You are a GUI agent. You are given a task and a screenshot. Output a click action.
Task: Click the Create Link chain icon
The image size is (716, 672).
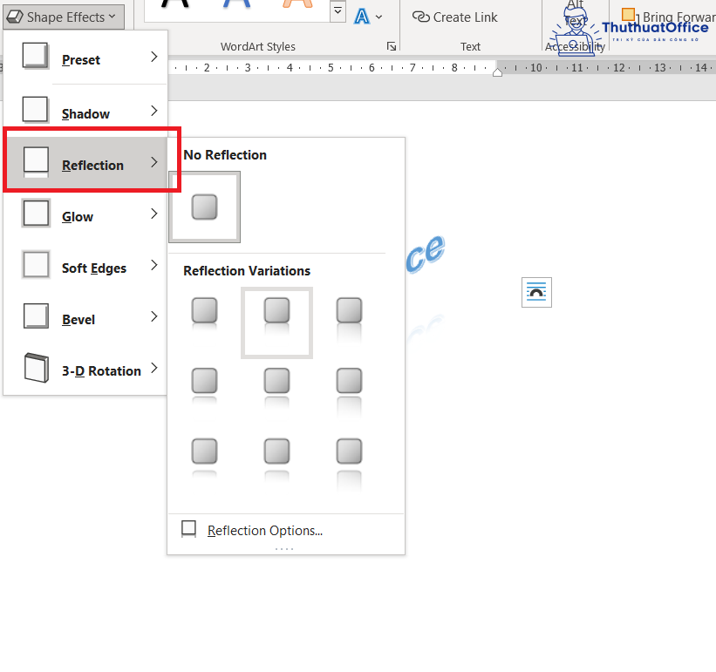[x=421, y=17]
